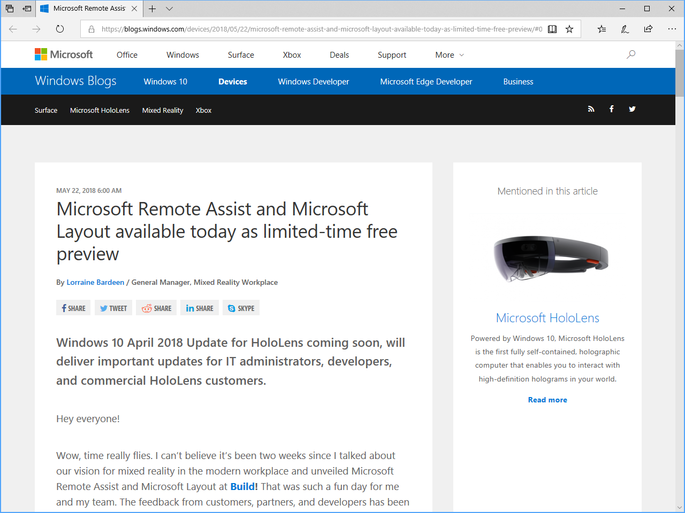This screenshot has width=685, height=513.
Task: Expand the More dropdown menu
Action: [x=450, y=55]
